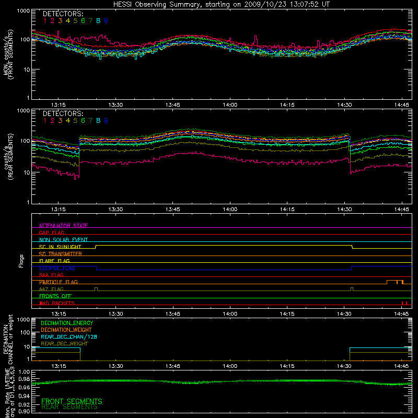
Task: Click the ATTENUATOR_STATE flag label
Action: pyautogui.click(x=63, y=226)
